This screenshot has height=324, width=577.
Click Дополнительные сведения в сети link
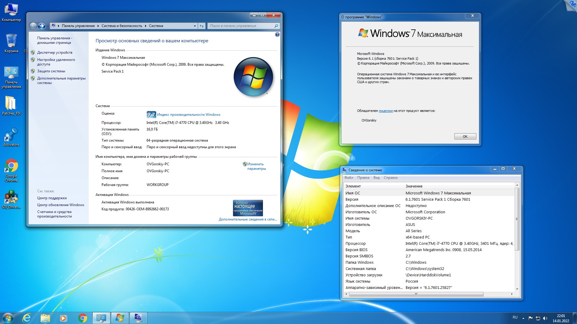[x=248, y=219]
